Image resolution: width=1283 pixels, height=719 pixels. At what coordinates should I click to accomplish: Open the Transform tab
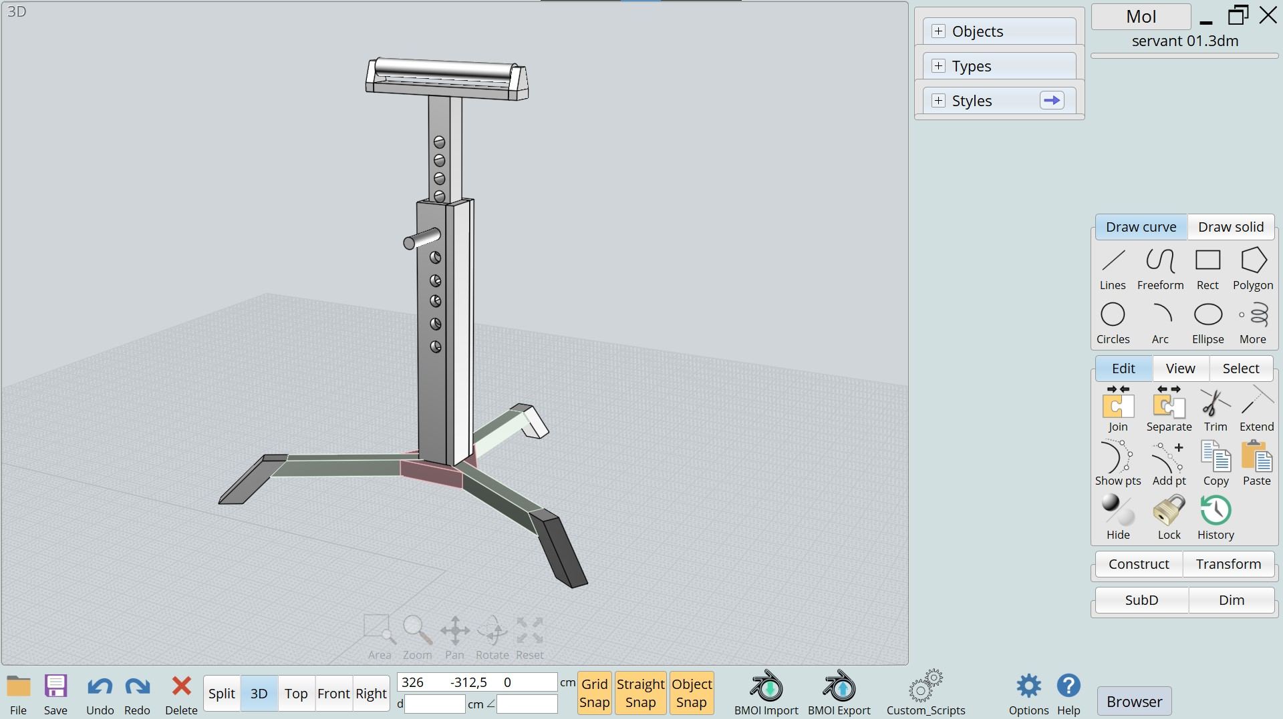[1228, 564]
